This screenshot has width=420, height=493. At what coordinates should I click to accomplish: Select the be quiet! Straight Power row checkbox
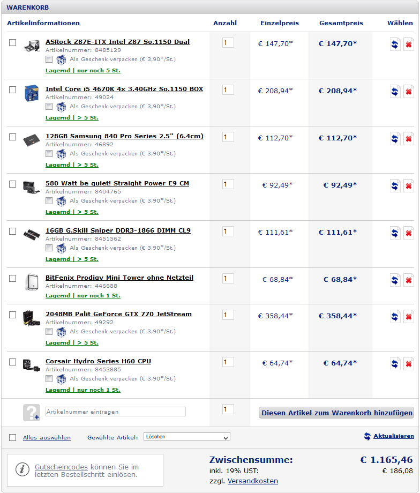coord(12,184)
